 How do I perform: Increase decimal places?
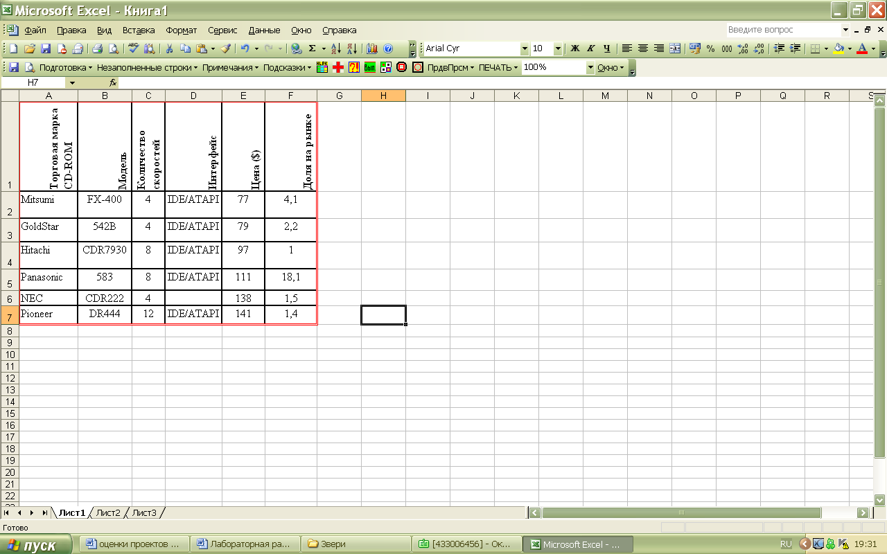tap(743, 48)
